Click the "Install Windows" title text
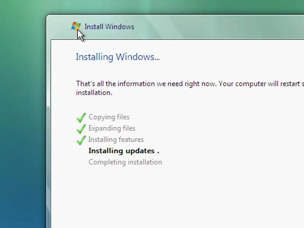The image size is (304, 228). (x=109, y=26)
